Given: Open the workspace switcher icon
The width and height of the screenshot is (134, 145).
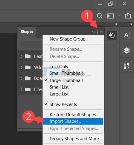Looking at the screenshot, I should pos(110,16).
